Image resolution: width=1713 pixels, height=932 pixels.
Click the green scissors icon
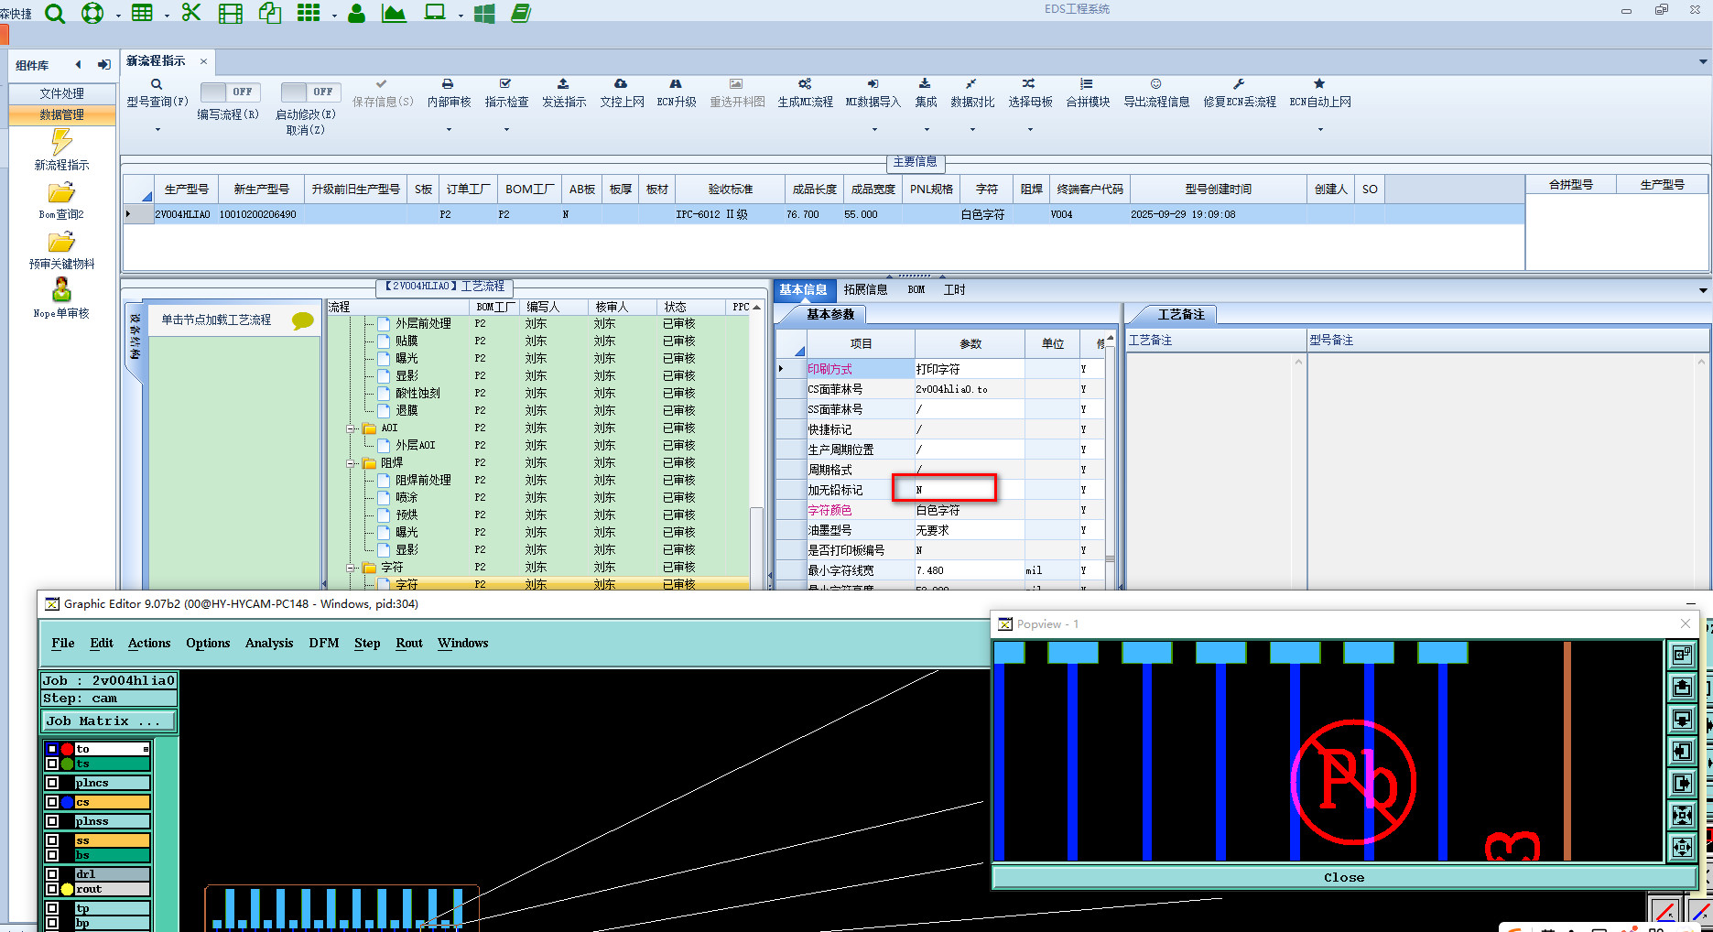(x=191, y=13)
